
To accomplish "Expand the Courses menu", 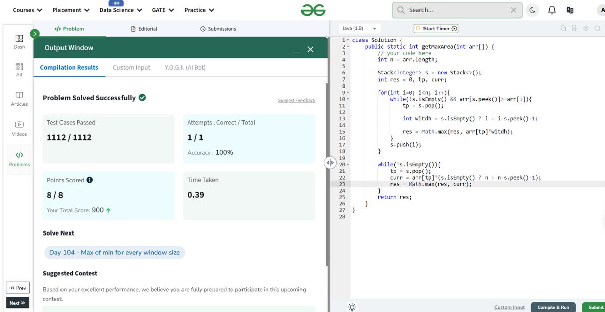I will [28, 10].
